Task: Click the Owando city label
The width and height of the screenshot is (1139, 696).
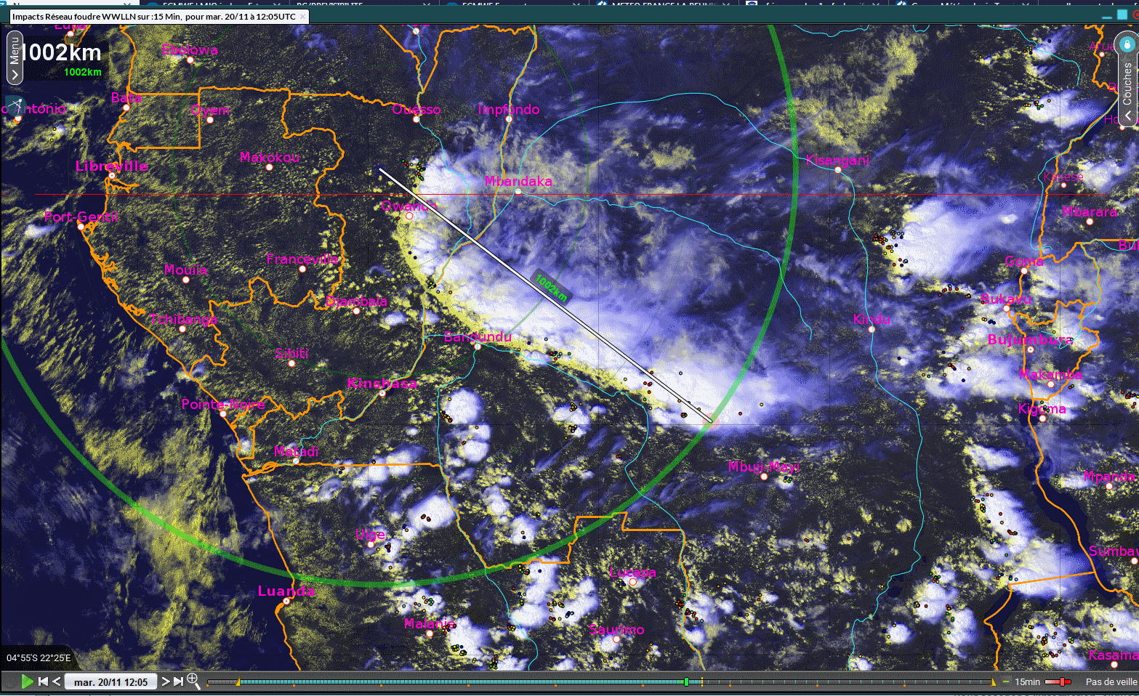Action: click(409, 206)
